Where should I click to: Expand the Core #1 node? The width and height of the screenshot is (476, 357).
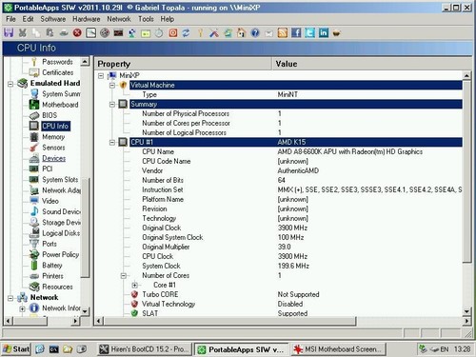coord(135,286)
